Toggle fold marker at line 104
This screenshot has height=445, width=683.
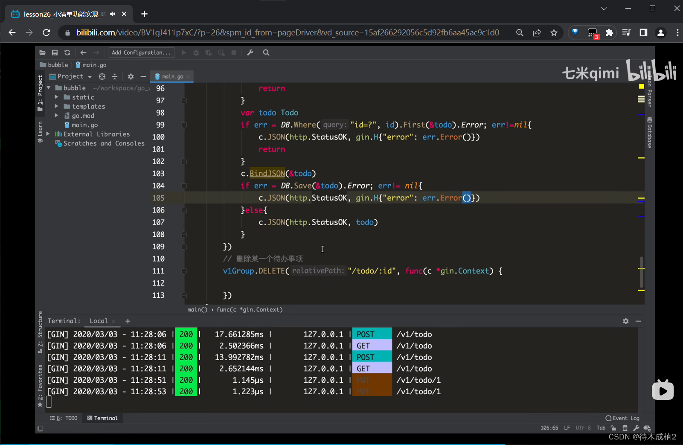(x=184, y=186)
